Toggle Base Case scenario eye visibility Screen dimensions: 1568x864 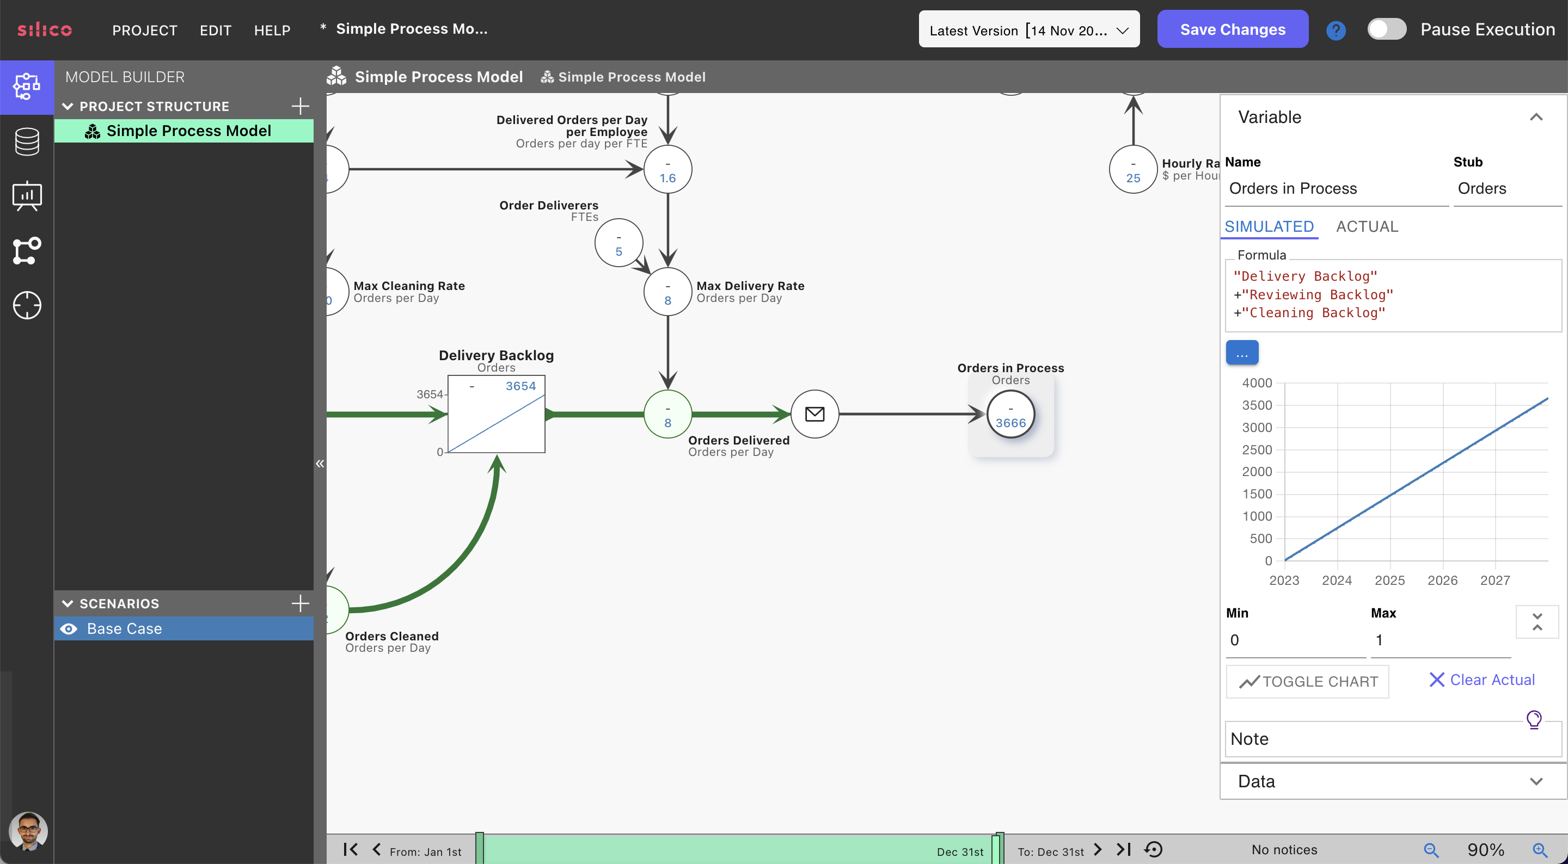click(69, 628)
